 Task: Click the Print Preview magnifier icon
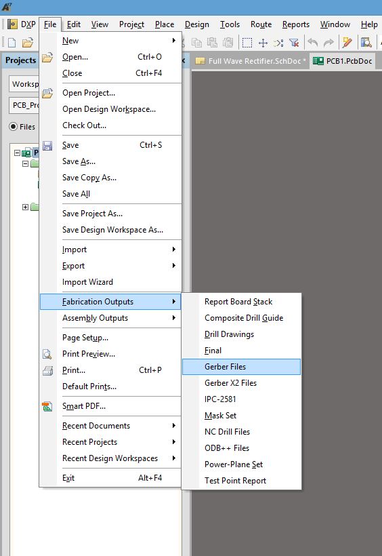[x=47, y=354]
